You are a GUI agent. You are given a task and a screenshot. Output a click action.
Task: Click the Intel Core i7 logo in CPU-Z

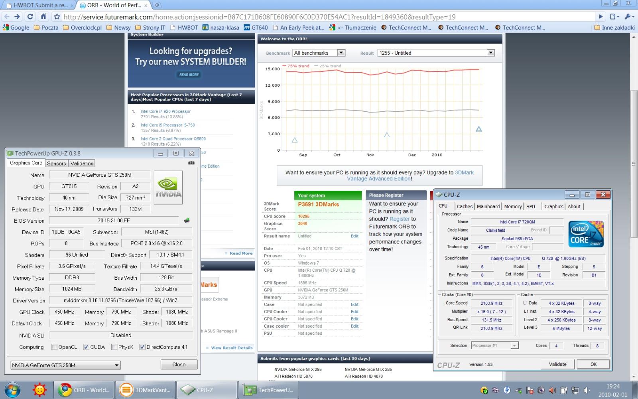586,234
